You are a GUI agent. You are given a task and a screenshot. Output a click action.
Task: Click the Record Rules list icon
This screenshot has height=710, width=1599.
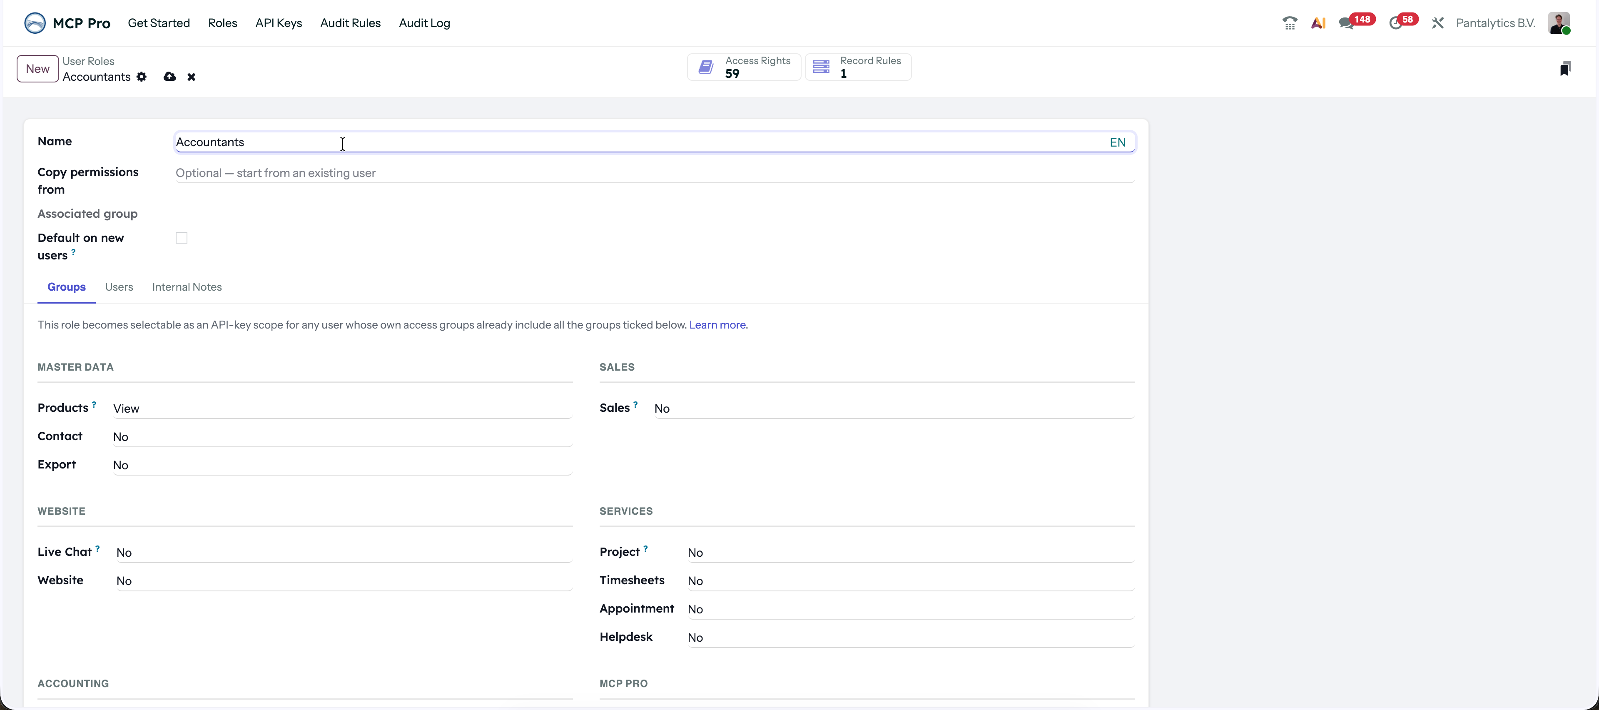(x=821, y=67)
